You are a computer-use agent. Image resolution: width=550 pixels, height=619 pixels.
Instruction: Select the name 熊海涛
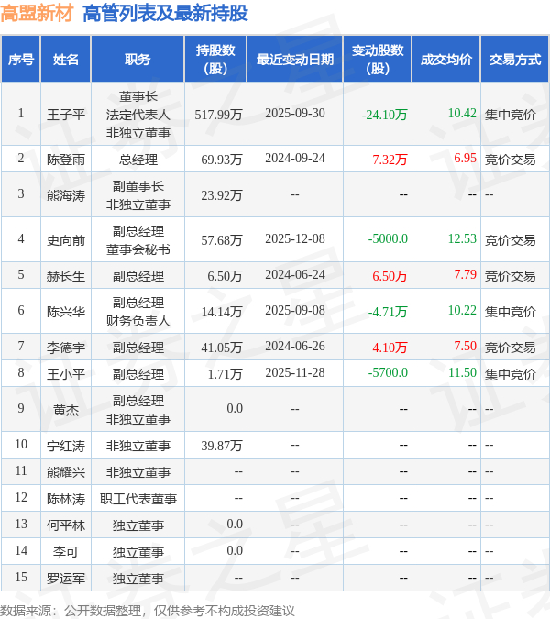click(66, 195)
